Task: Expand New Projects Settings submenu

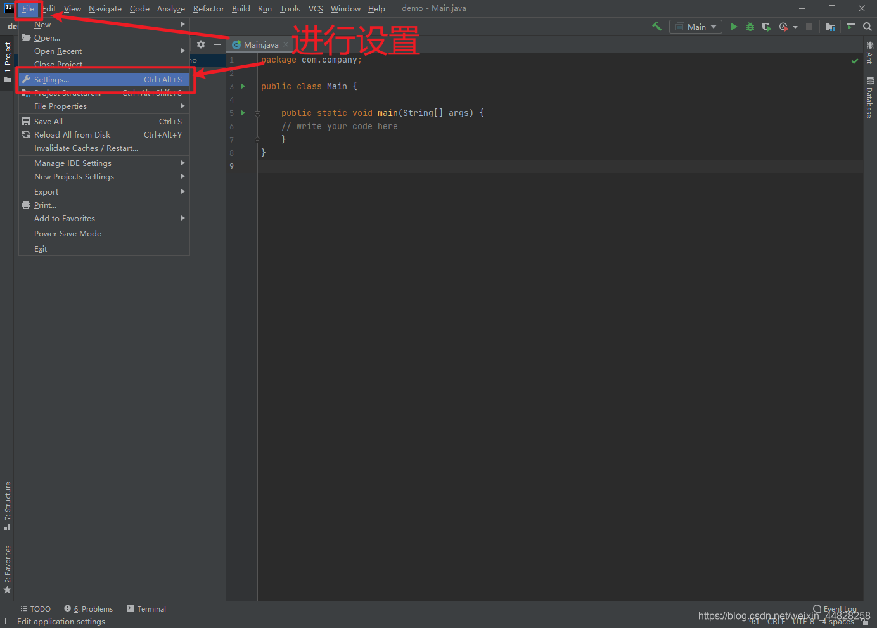Action: pyautogui.click(x=104, y=177)
